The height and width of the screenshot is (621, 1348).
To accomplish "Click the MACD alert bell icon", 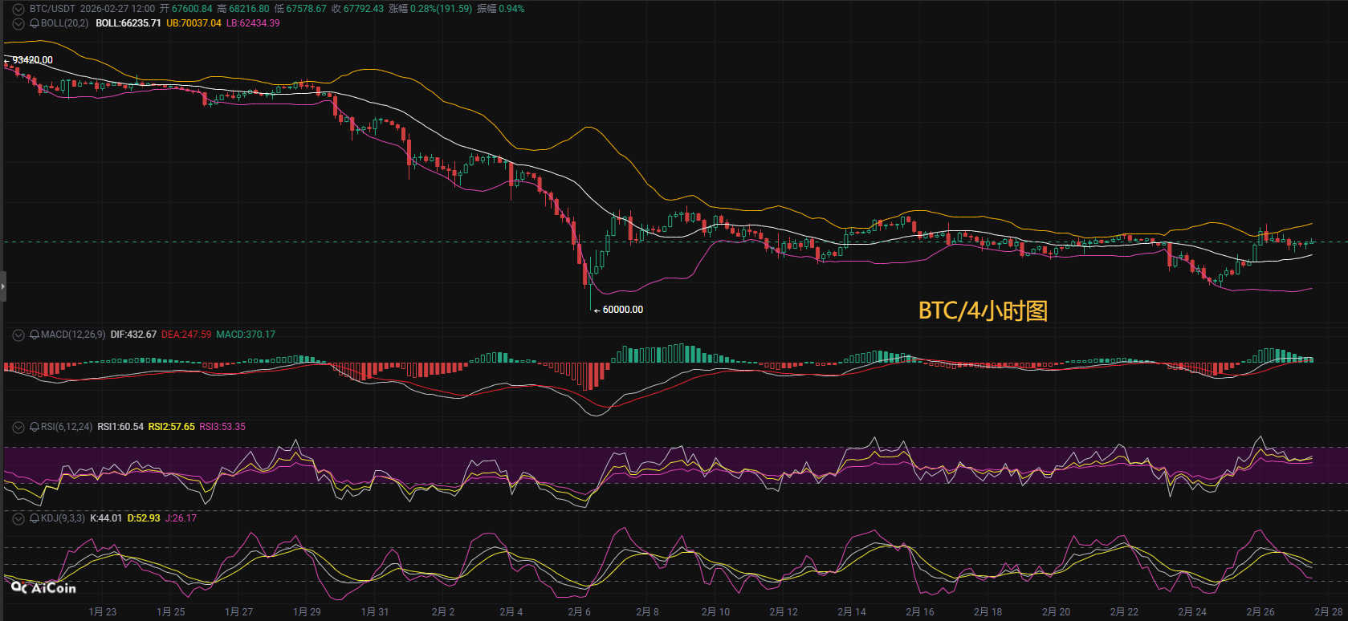I will (x=35, y=335).
